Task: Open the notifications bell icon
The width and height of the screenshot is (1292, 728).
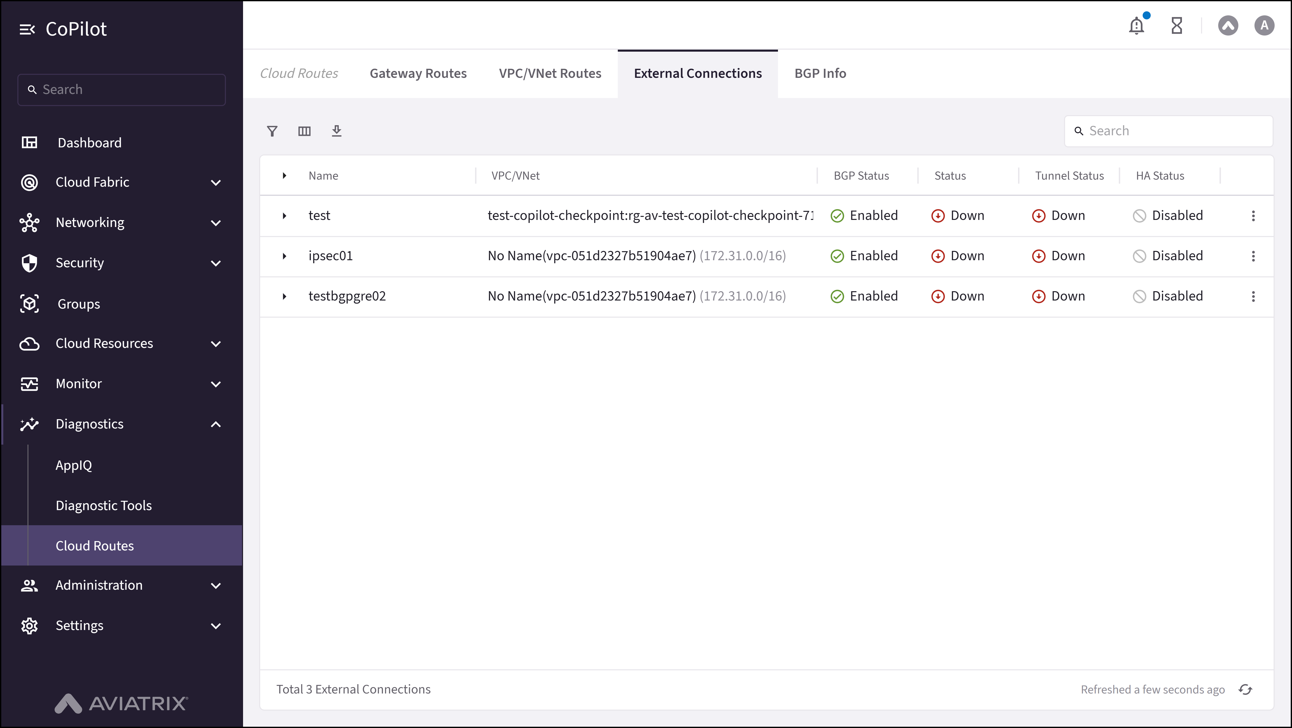Action: coord(1137,25)
